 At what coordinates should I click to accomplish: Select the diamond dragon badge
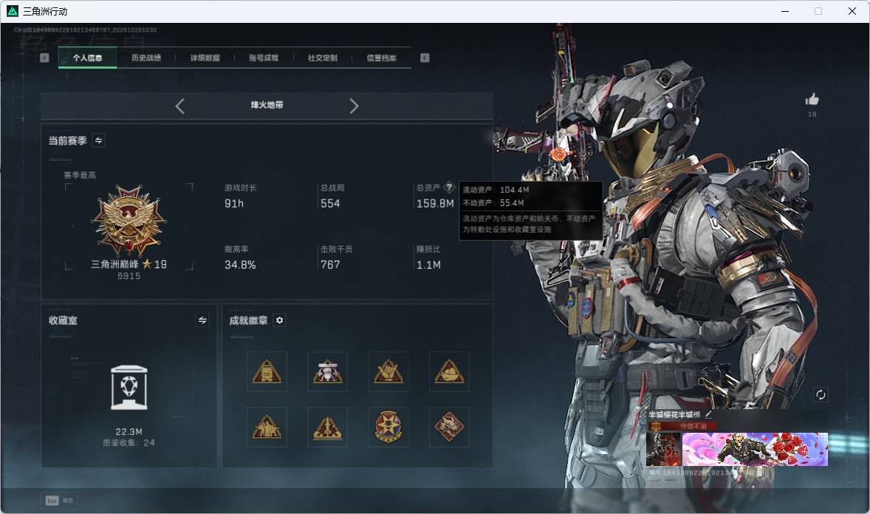pos(449,428)
